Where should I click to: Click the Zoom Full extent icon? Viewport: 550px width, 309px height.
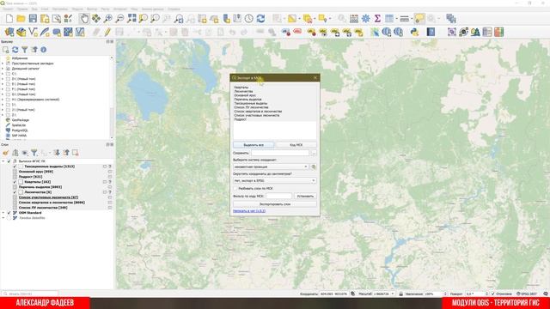[131, 19]
